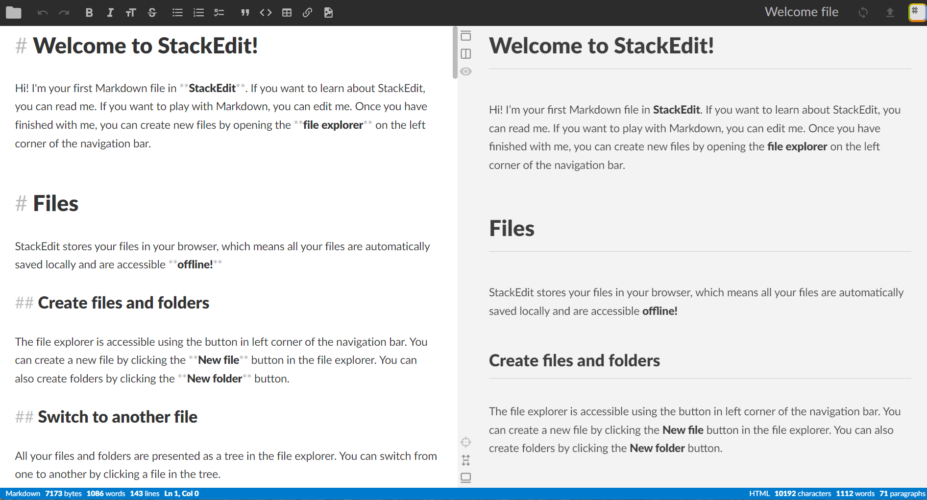Apply Strikethrough formatting
The width and height of the screenshot is (927, 500).
(x=152, y=13)
